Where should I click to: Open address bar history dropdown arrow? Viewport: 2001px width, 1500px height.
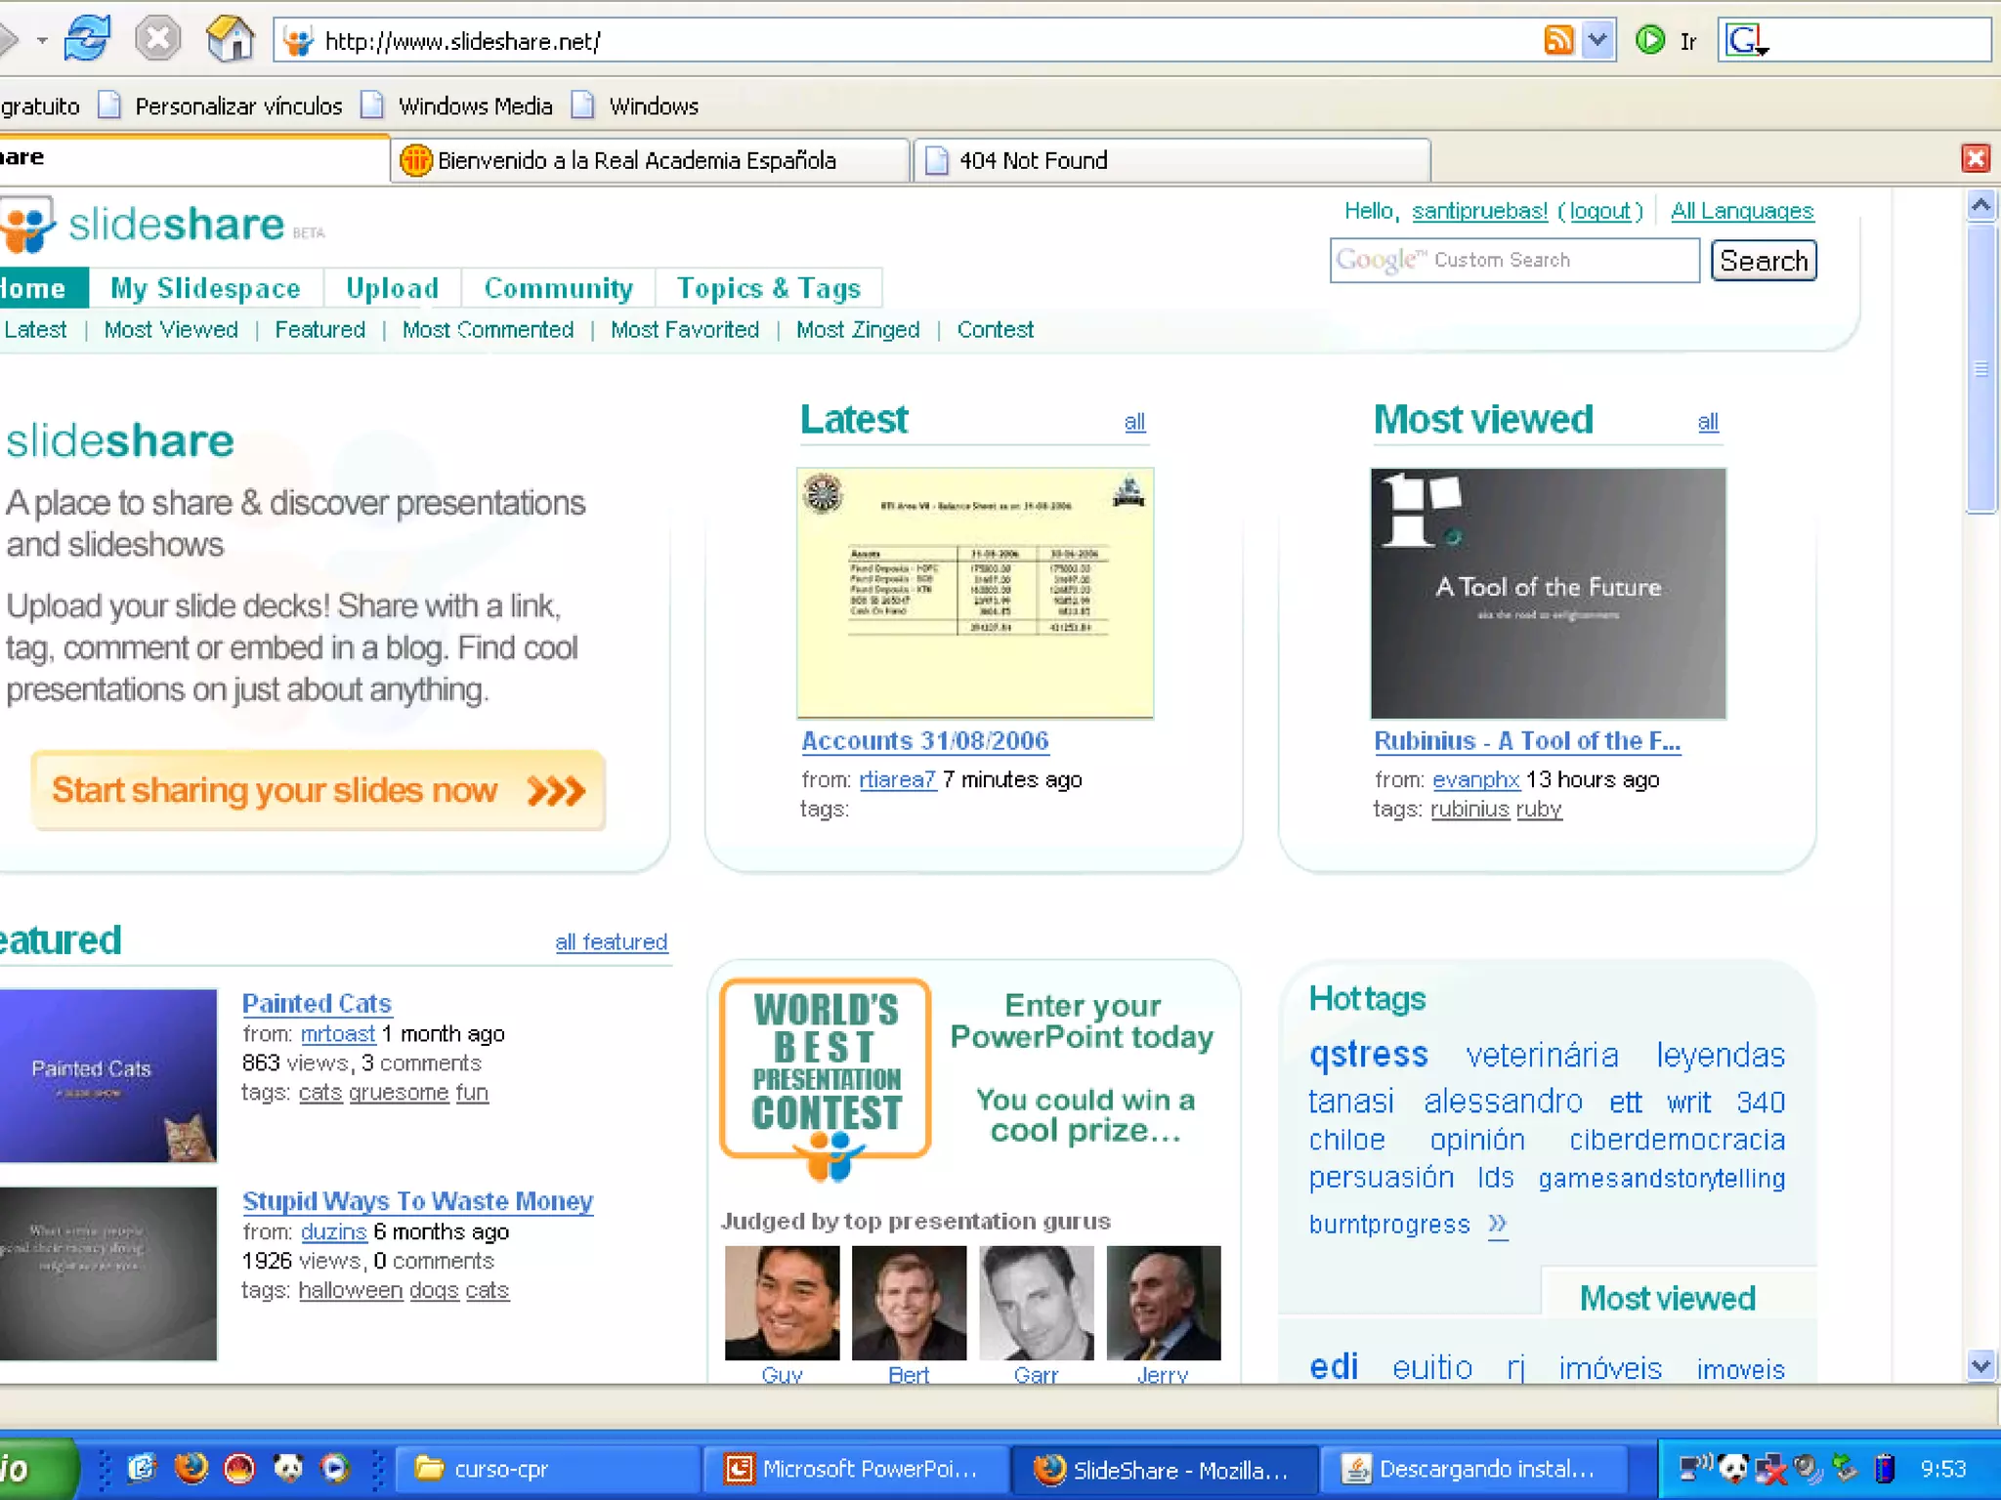coord(1597,40)
